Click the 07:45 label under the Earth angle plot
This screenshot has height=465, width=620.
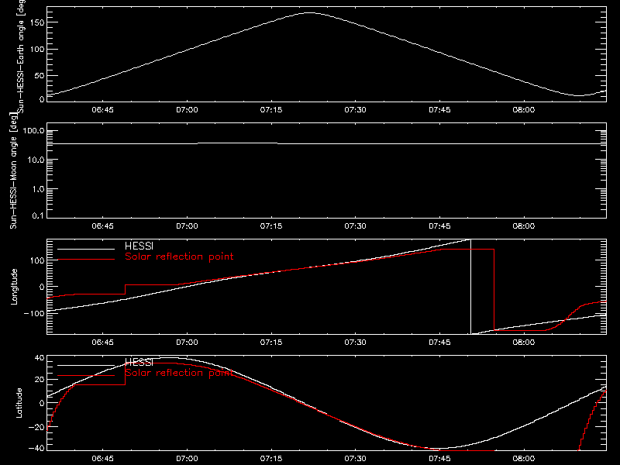tap(439, 110)
